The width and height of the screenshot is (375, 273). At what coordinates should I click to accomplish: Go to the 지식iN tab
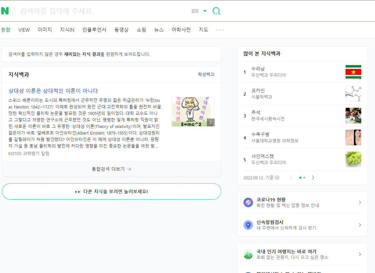67,30
